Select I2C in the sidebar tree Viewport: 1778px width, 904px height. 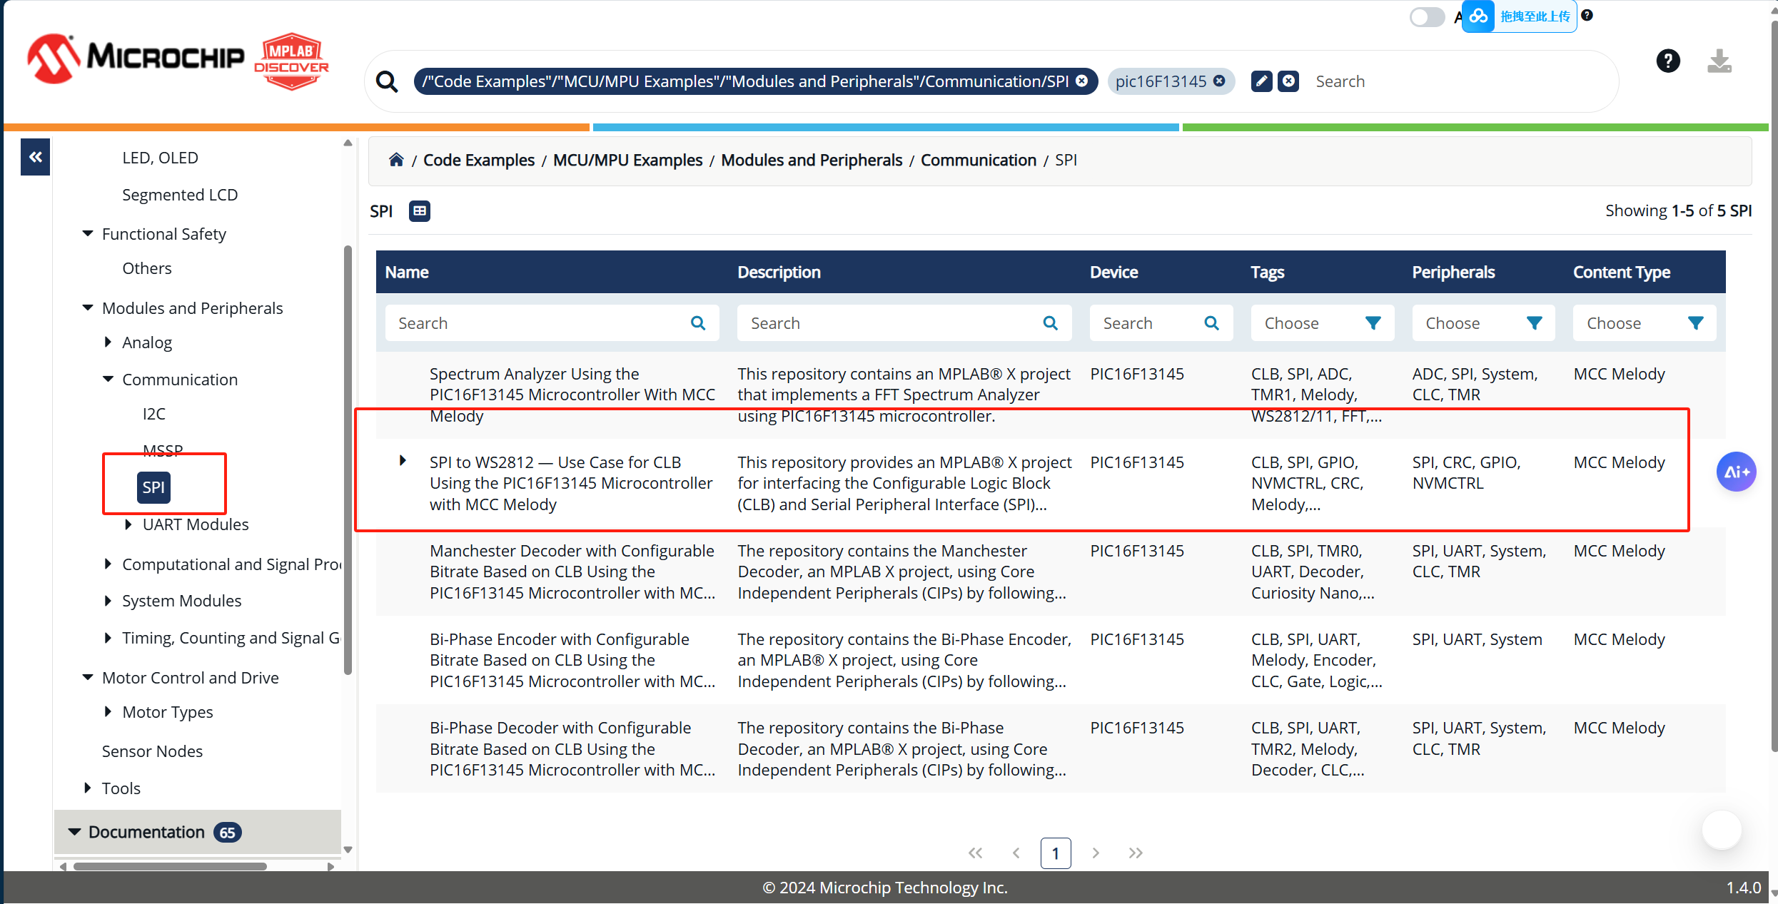pos(154,414)
